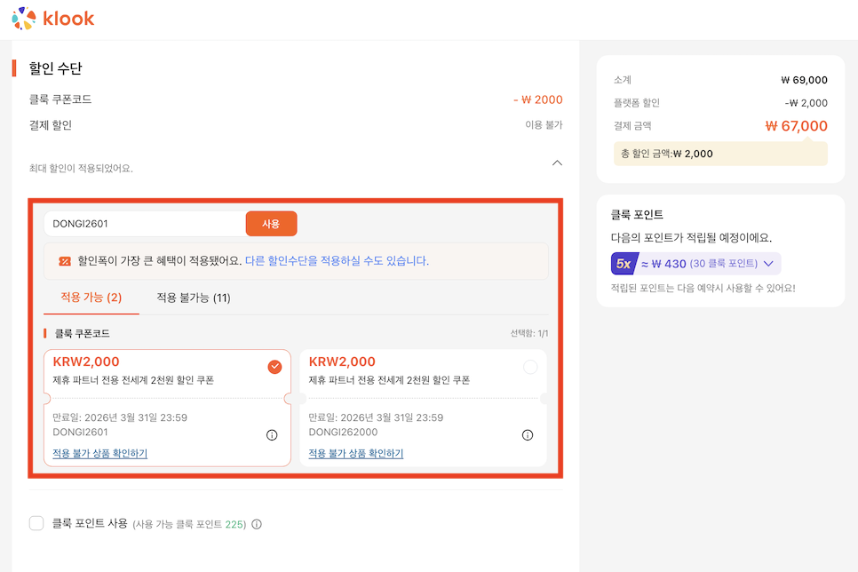
Task: Click the - ₩ 2000 discount amount
Action: [x=538, y=99]
